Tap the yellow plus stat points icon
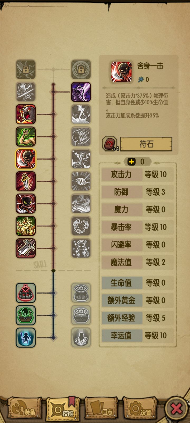This screenshot has height=423, width=190. 131,162
